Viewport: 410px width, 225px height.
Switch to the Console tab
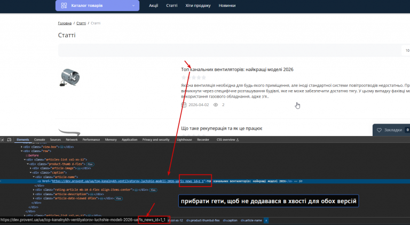(40, 140)
